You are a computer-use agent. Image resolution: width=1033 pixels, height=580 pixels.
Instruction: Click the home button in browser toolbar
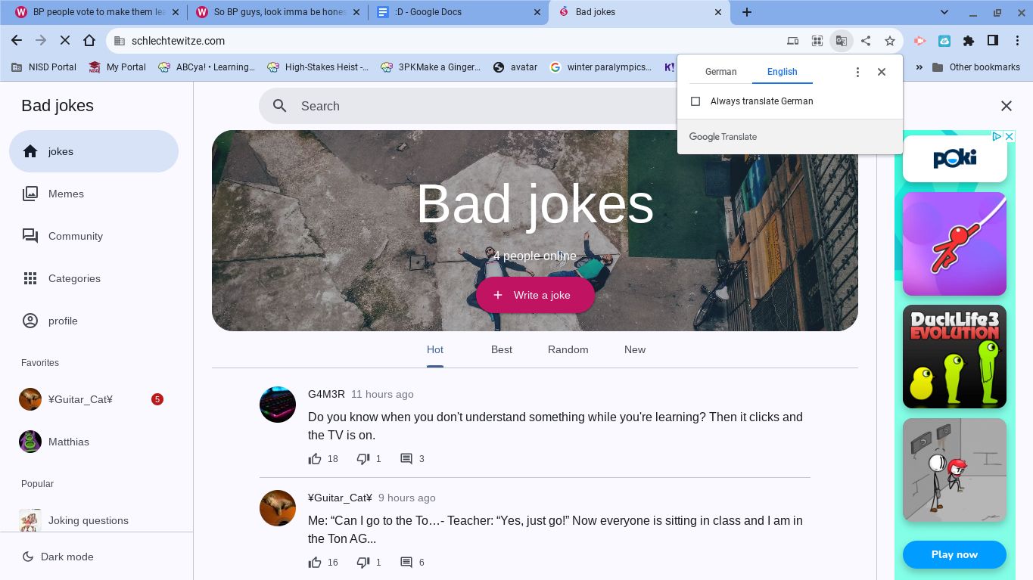pos(89,41)
